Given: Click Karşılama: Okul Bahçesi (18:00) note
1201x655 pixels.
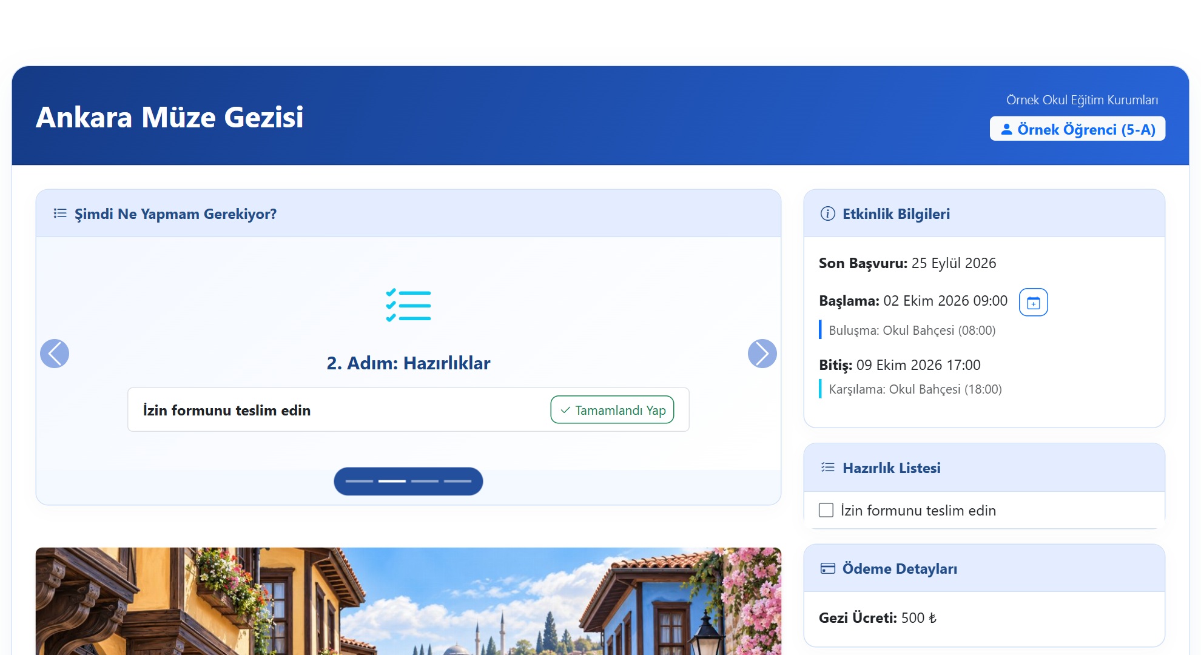Looking at the screenshot, I should pos(915,389).
